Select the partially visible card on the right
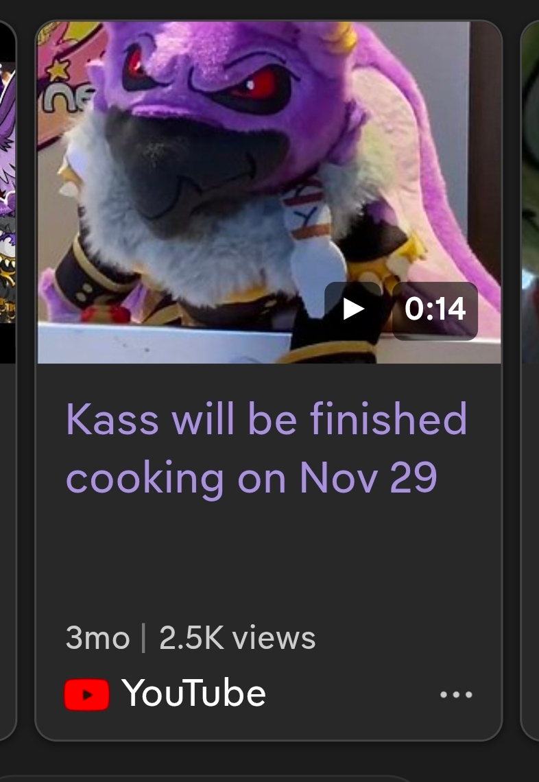Viewport: 539px width, 782px height. [529, 379]
